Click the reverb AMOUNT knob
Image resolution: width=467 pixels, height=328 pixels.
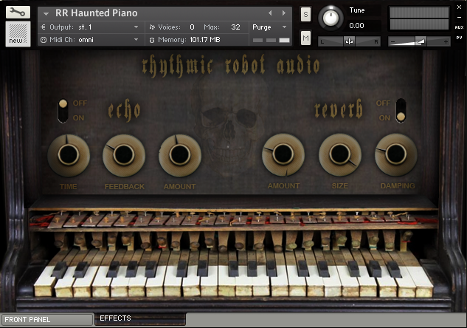tap(283, 154)
